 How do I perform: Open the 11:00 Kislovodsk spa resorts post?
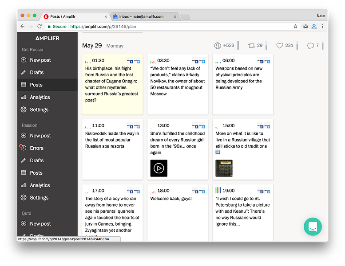pyautogui.click(x=112, y=149)
